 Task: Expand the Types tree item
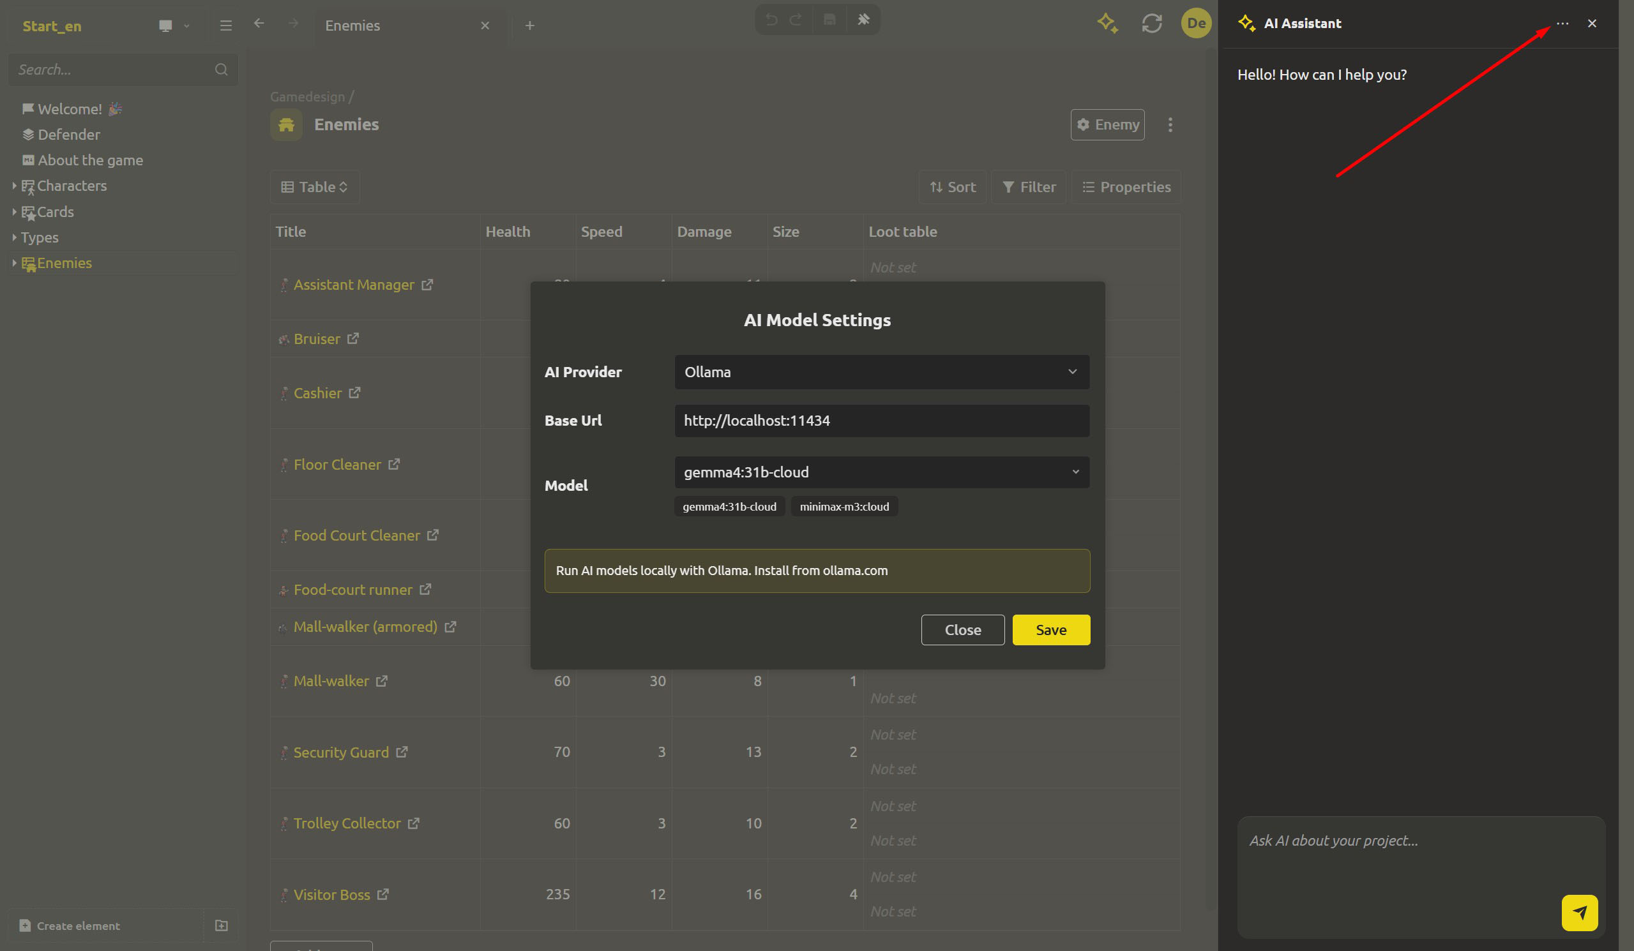[x=14, y=237]
